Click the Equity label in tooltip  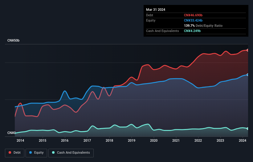point(151,20)
